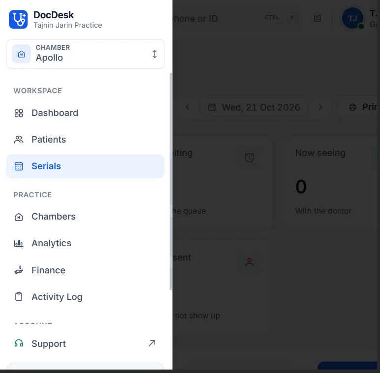Click the 'With the doctor' caption
Screen dimensions: 380x373
(323, 211)
